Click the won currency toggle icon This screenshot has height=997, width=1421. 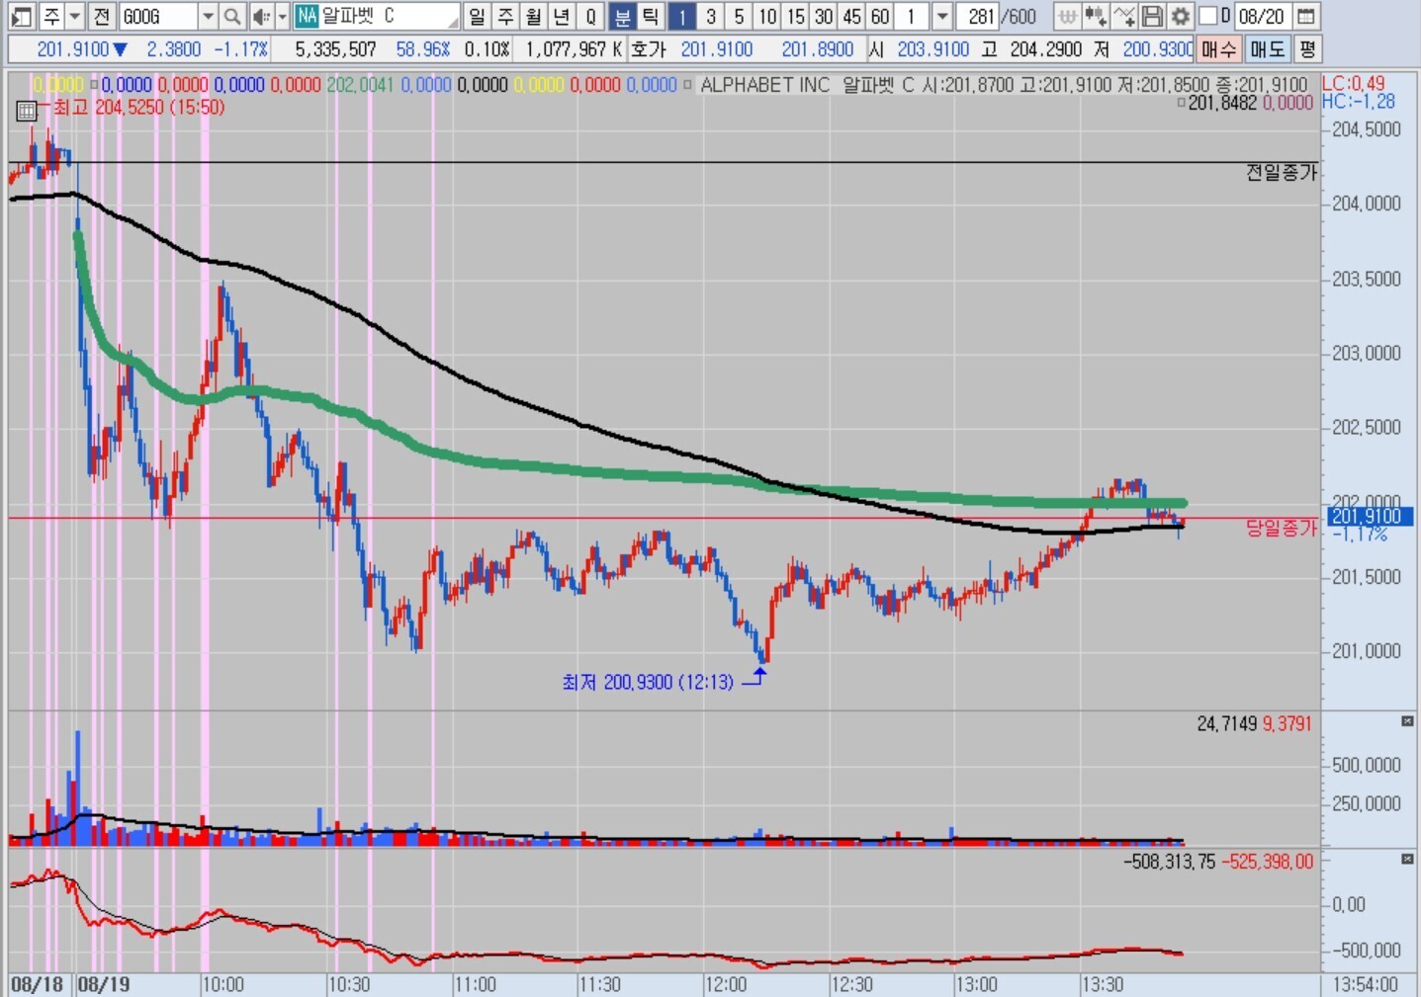[x=1067, y=17]
